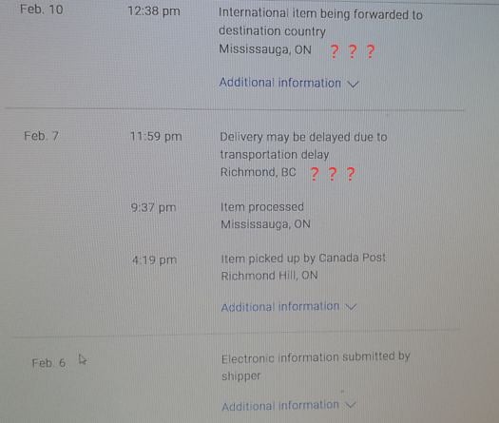Click the 4:19 pm timestamp

click(154, 260)
